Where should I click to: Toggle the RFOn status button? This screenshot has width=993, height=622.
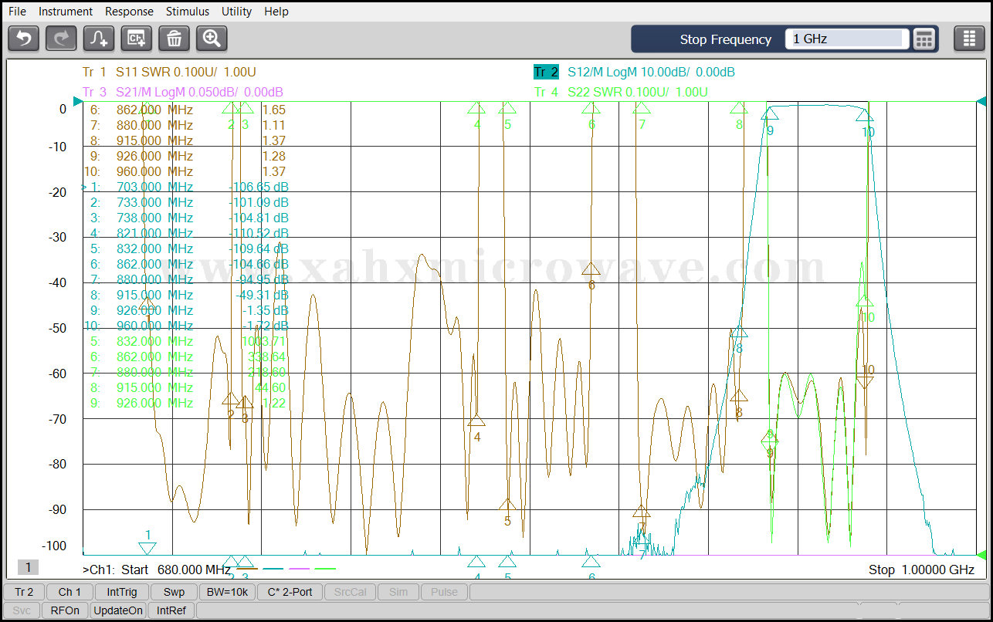pos(65,610)
